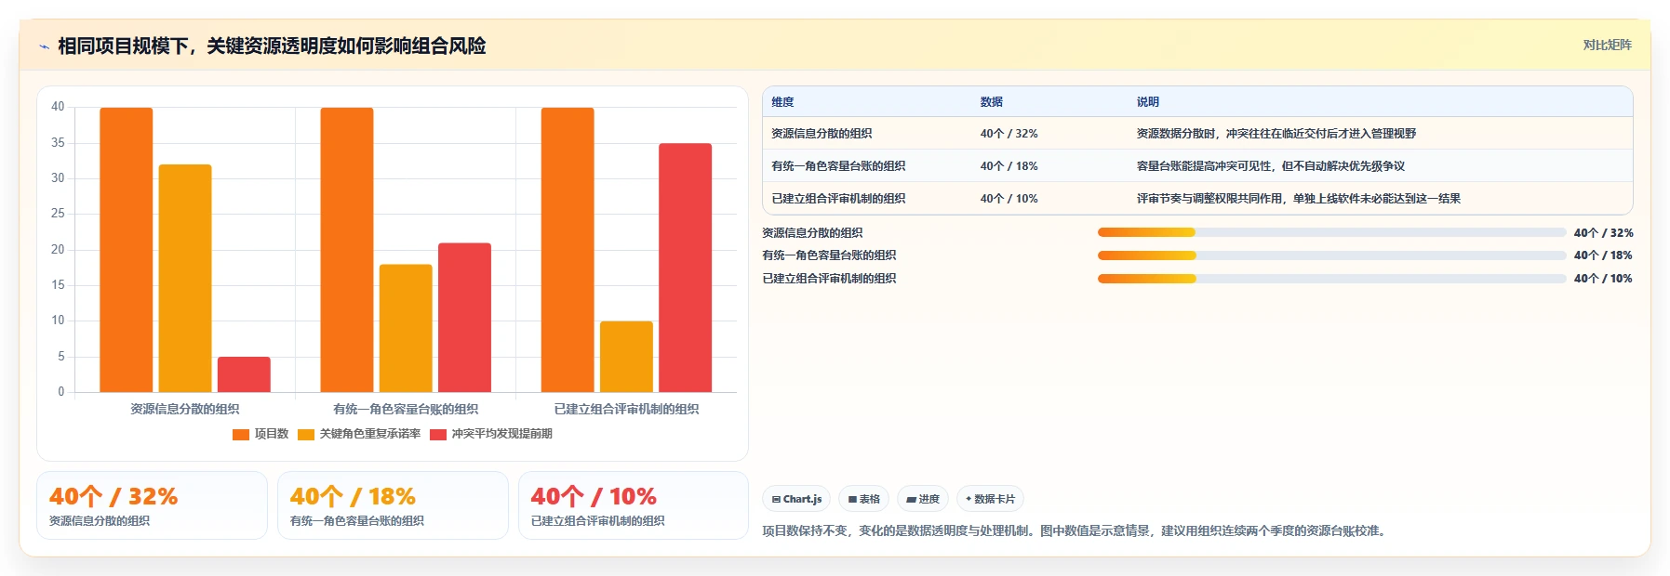Image resolution: width=1670 pixels, height=576 pixels.
Task: Click the orange bar in 已建立组合评审机制的组织 group
Action: tap(568, 250)
